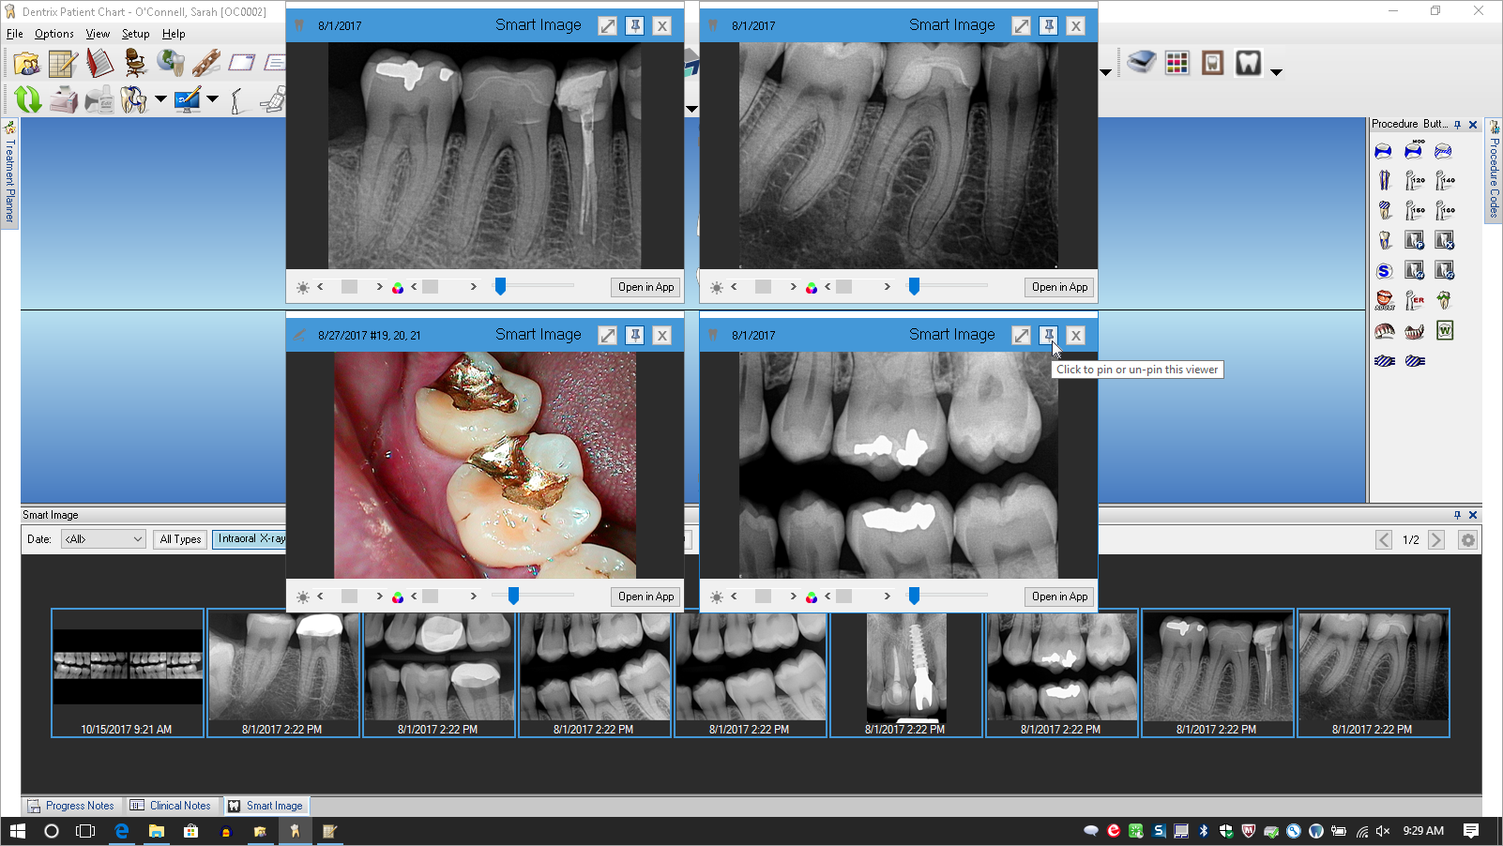Pin the Smart Image panel
This screenshot has width=1503, height=846.
coord(1456,514)
